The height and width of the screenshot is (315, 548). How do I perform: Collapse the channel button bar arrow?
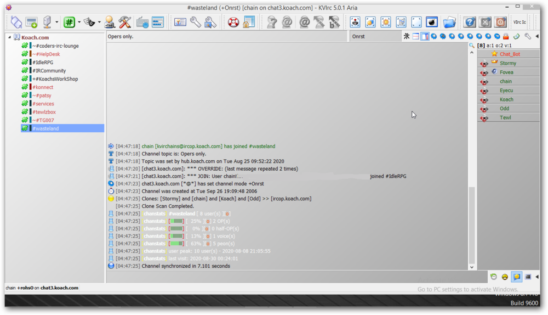[537, 36]
